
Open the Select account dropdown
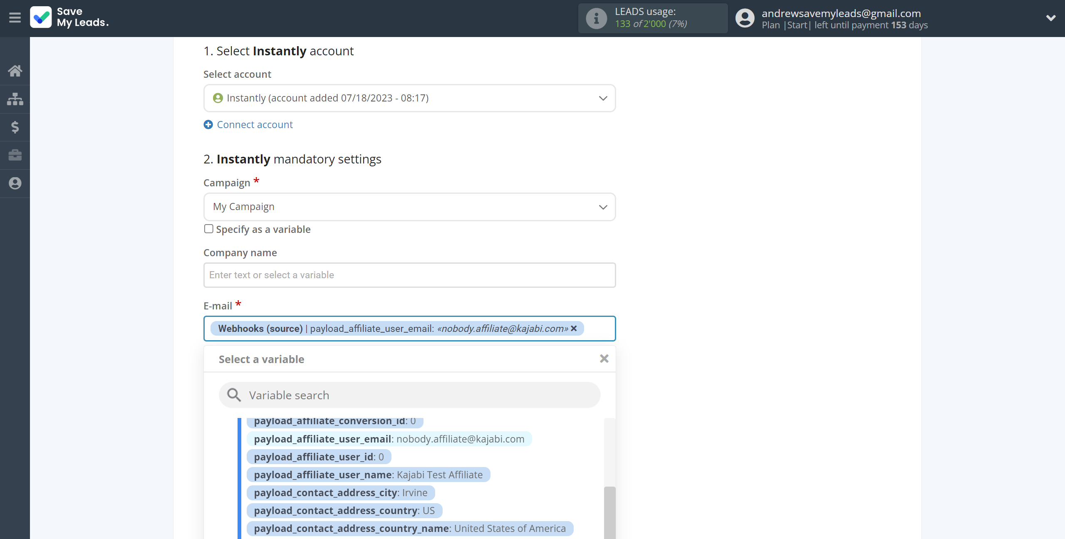coord(409,98)
